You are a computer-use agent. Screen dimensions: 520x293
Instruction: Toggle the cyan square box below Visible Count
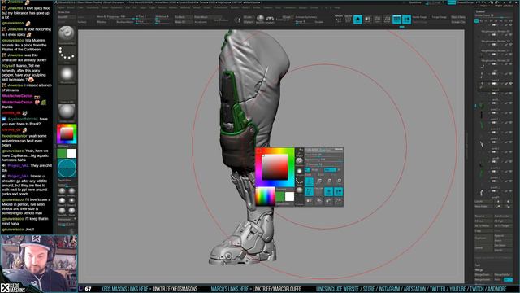(x=477, y=20)
